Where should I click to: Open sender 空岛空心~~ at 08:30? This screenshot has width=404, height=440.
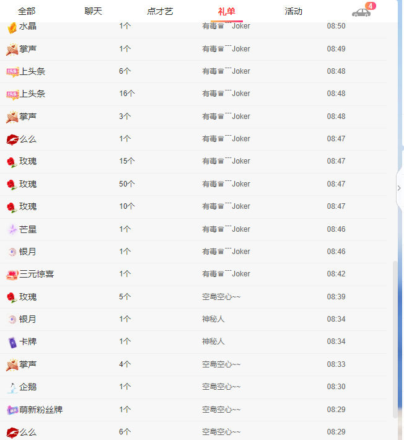click(x=221, y=387)
